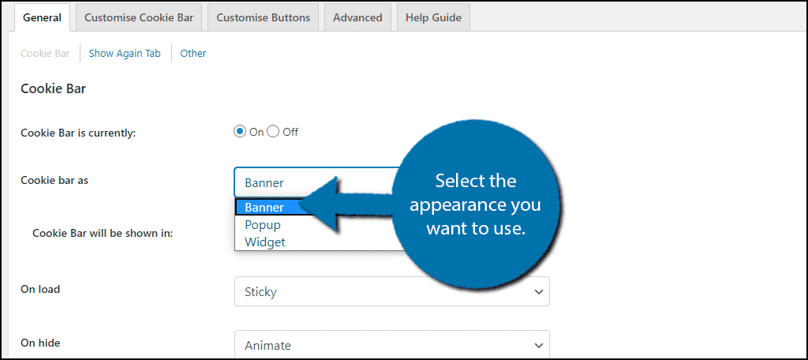This screenshot has width=808, height=360.
Task: Expand the On hide Animate dropdown
Action: [x=391, y=345]
